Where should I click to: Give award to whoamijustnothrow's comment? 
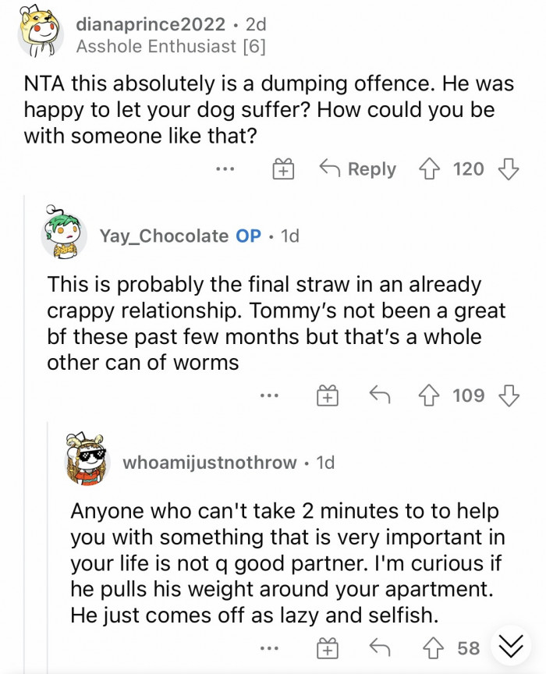click(x=328, y=647)
